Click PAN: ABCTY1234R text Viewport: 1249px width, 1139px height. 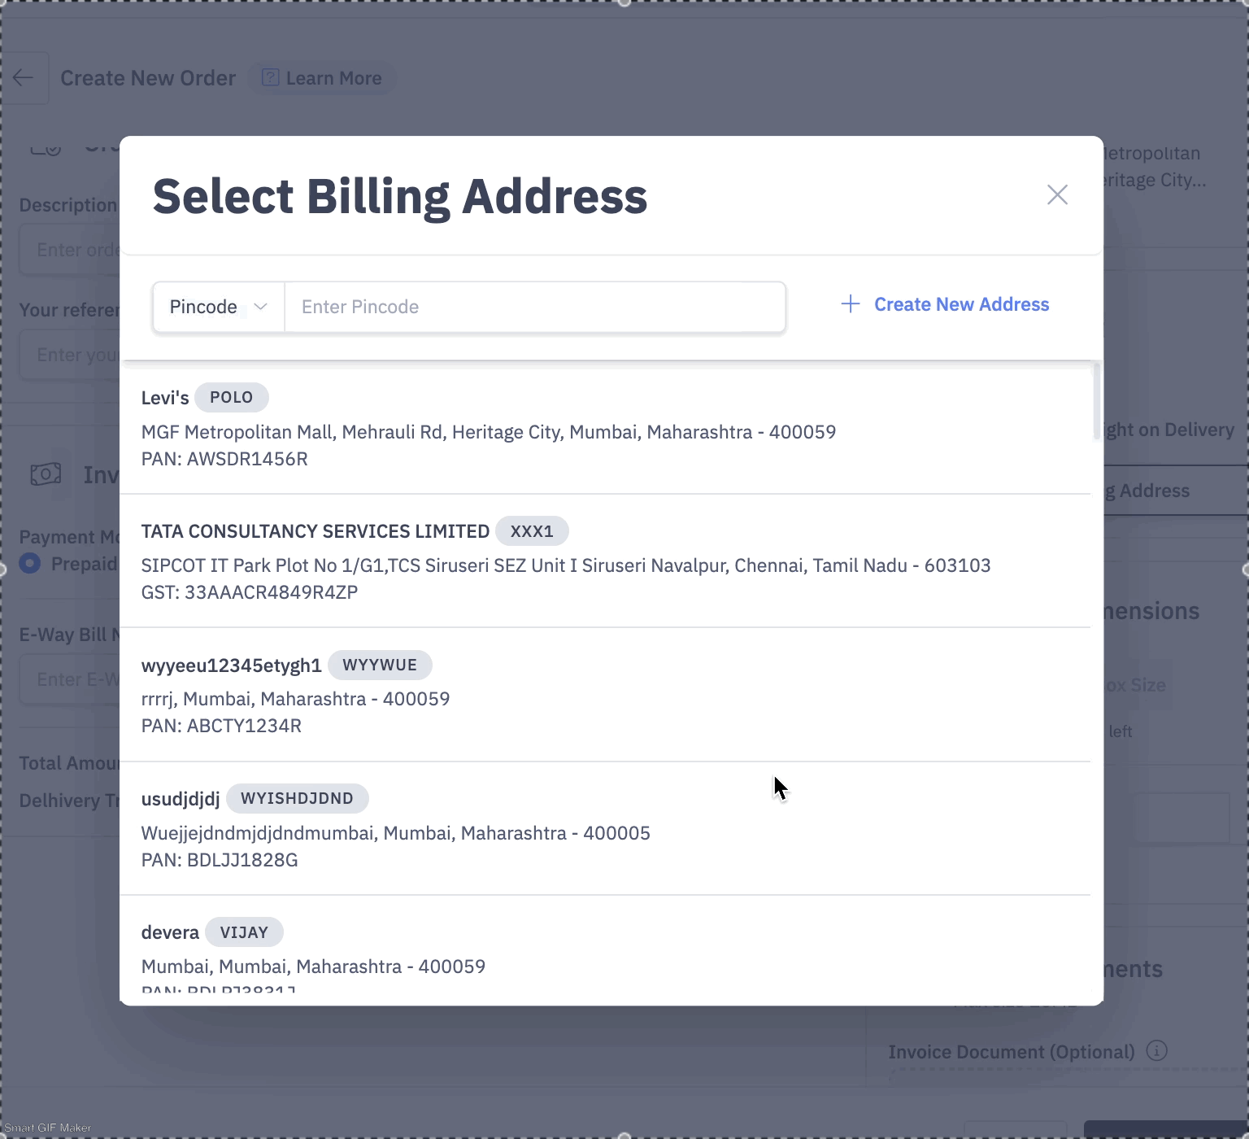221,726
